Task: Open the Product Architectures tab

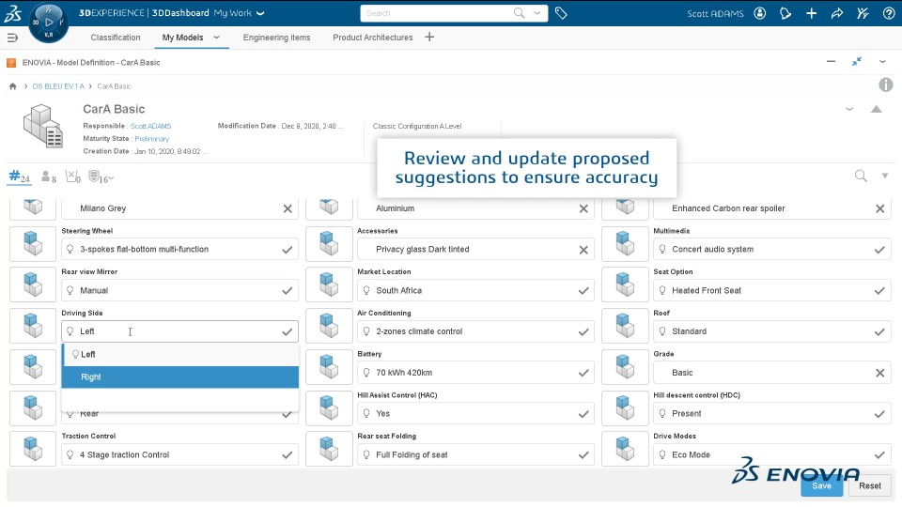Action: [x=373, y=38]
